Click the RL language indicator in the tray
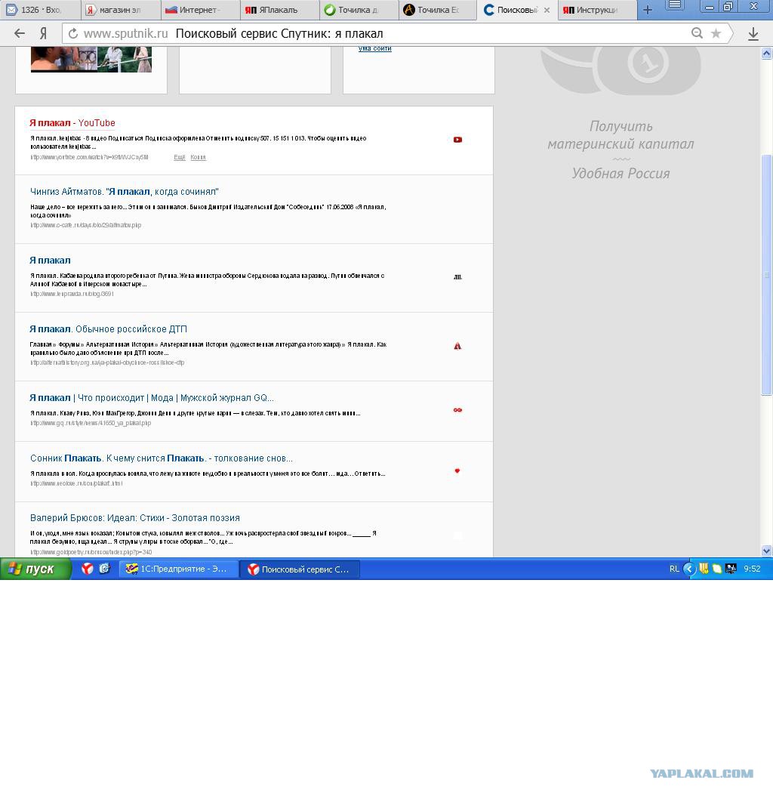773x796 pixels. point(674,569)
